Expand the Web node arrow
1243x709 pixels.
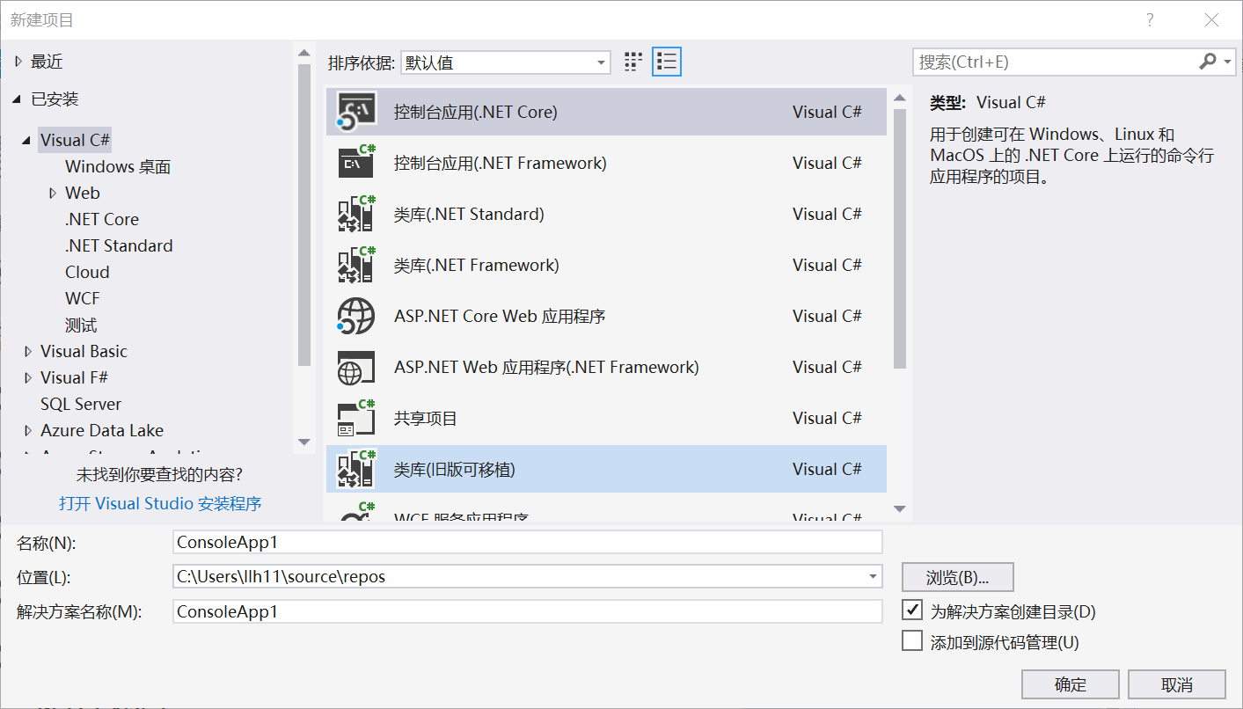click(54, 193)
